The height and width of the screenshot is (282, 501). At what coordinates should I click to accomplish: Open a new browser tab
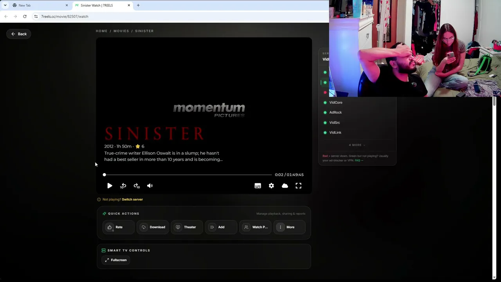(x=138, y=5)
